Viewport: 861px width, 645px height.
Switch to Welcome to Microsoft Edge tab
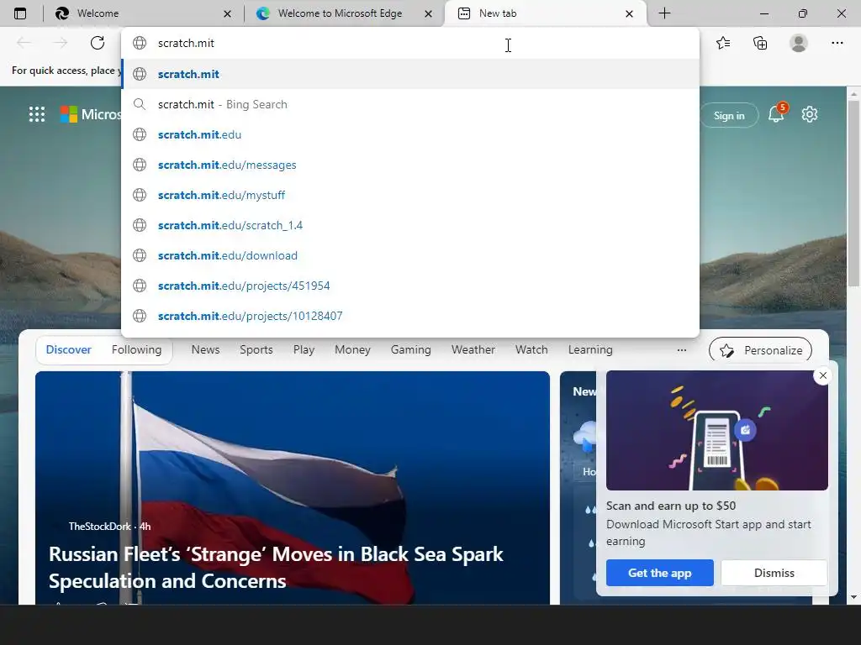pyautogui.click(x=344, y=13)
